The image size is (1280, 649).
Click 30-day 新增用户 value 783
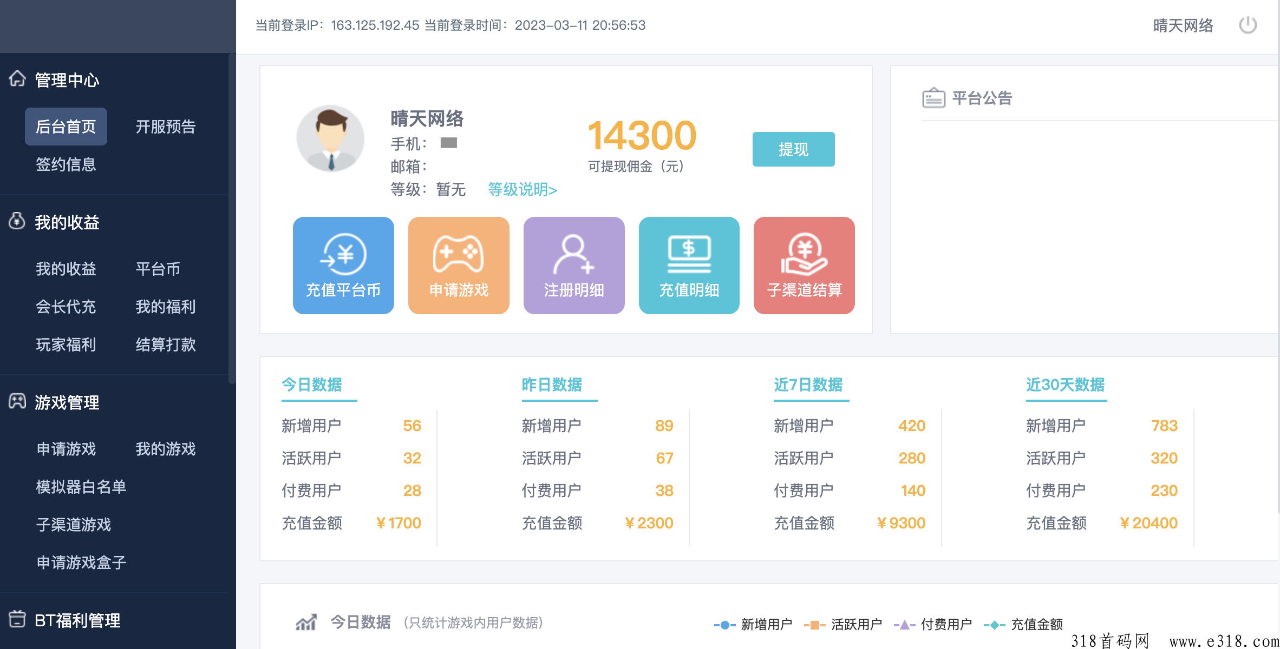[x=1164, y=426]
